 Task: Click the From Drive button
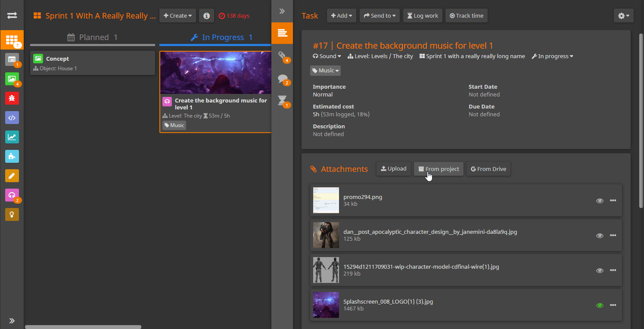pos(488,169)
